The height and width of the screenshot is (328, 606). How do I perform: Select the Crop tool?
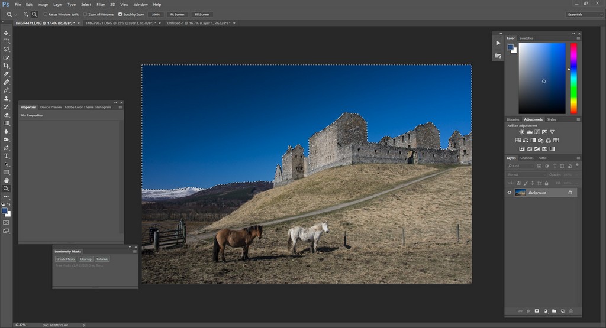pyautogui.click(x=7, y=66)
